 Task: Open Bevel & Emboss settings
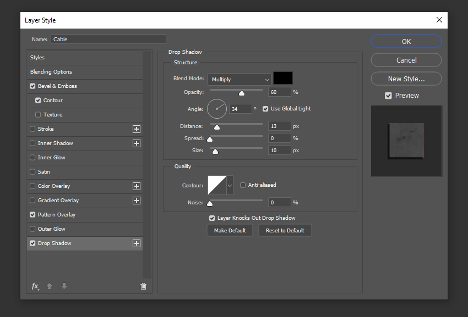pos(57,86)
